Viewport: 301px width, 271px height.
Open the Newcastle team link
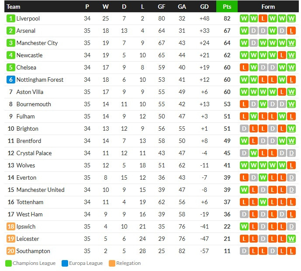click(x=30, y=56)
